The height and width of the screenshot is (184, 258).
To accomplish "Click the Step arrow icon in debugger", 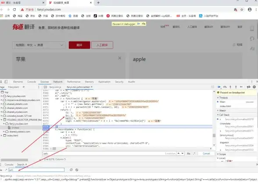I will pyautogui.click(x=241, y=87).
